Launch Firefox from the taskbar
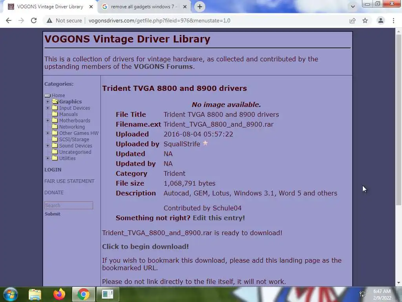This screenshot has width=402, height=302. tap(59, 294)
